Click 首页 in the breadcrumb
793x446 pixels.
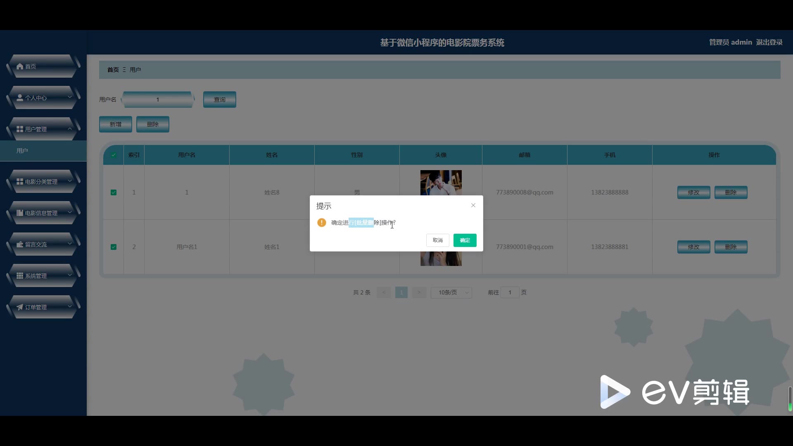pos(113,70)
